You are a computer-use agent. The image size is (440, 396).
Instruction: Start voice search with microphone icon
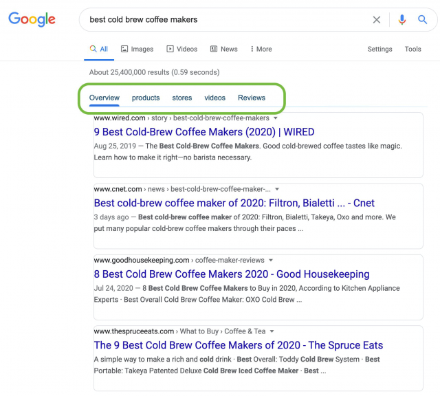click(x=401, y=20)
